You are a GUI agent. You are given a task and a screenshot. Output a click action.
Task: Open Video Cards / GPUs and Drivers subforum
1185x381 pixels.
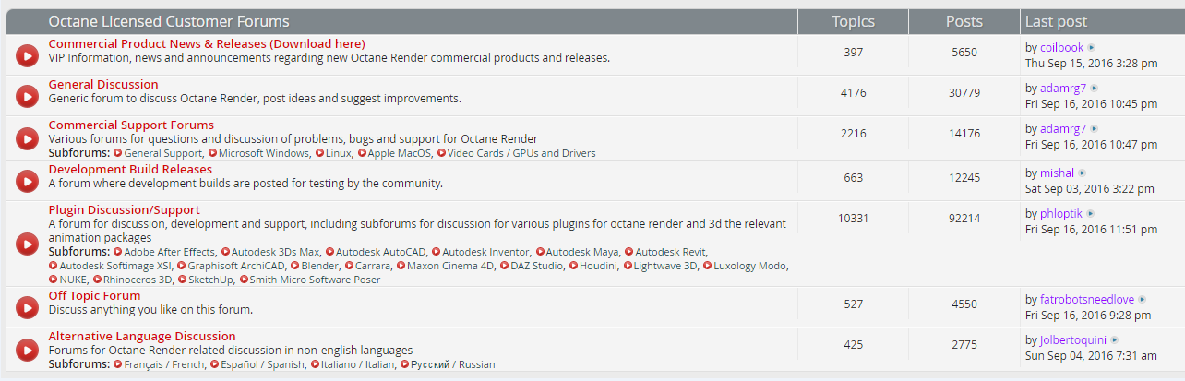click(521, 153)
